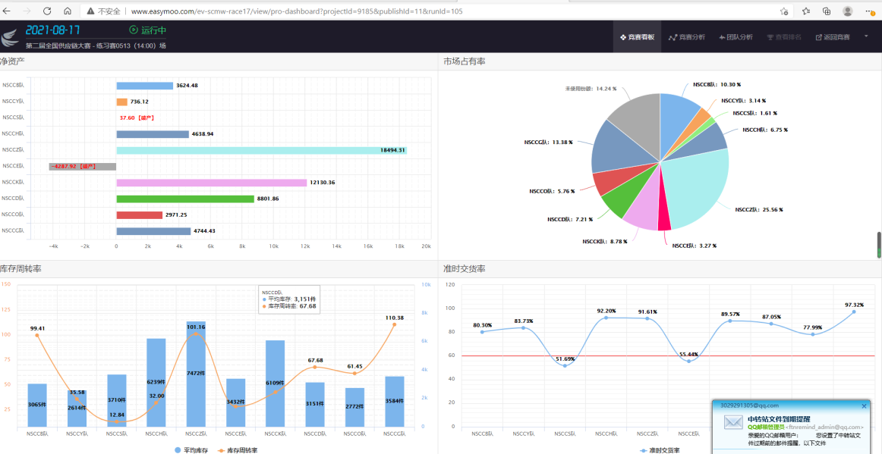
Task: Open the 团队分析 tab
Action: 736,37
